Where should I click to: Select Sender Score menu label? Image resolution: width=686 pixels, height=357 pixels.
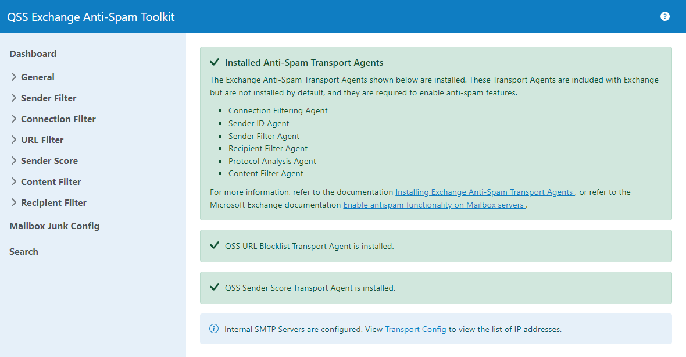pos(49,161)
